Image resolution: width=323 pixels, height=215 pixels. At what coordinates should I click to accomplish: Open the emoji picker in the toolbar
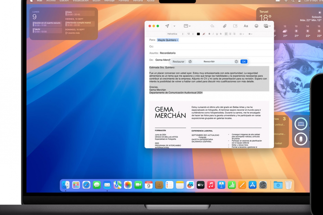point(257,26)
